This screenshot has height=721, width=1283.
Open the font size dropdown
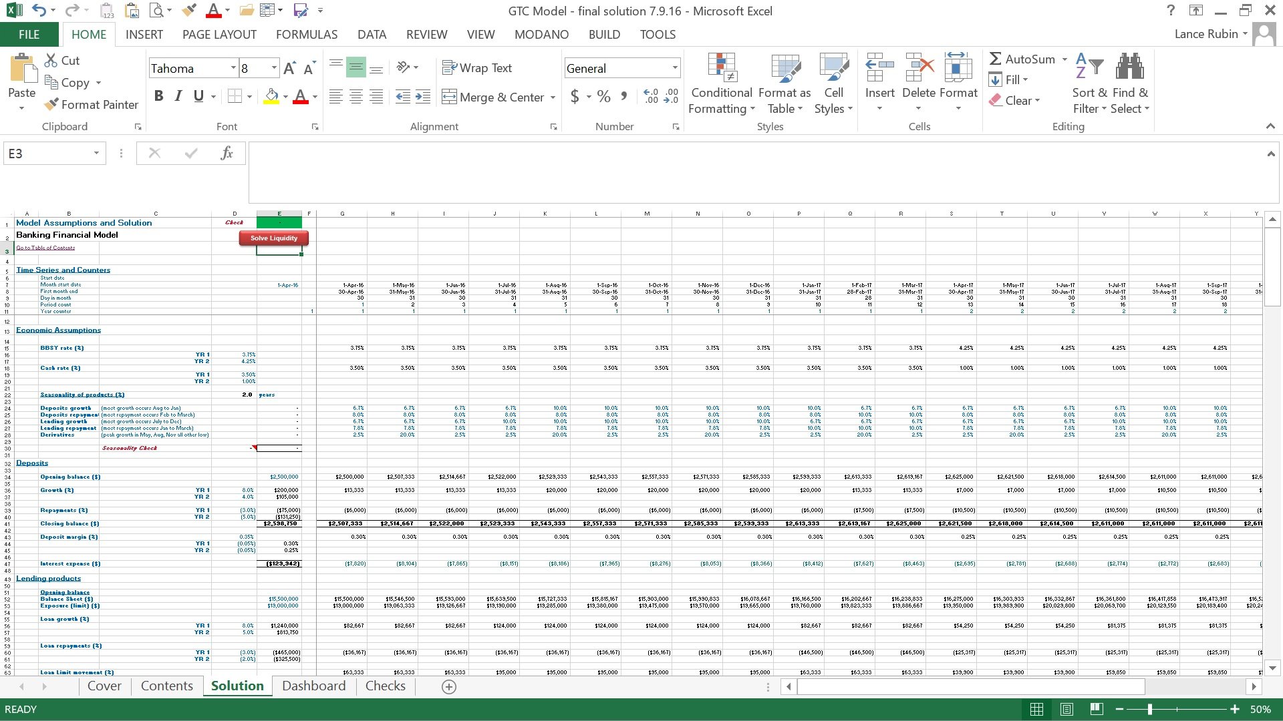point(274,68)
